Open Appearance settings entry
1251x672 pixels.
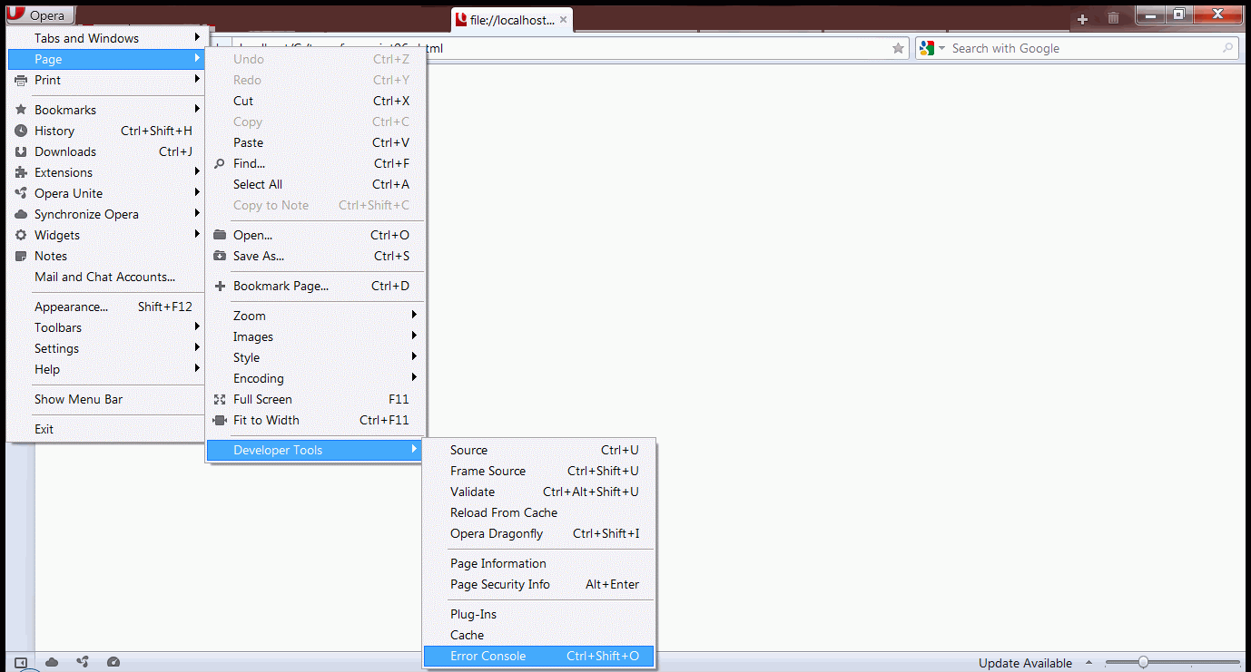tap(105, 307)
